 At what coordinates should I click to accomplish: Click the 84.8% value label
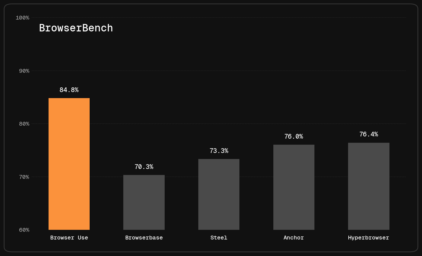tap(69, 90)
